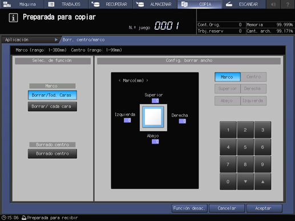295x221 pixels.
Task: Switch to the TRABAJOS tab
Action: click(66, 4)
